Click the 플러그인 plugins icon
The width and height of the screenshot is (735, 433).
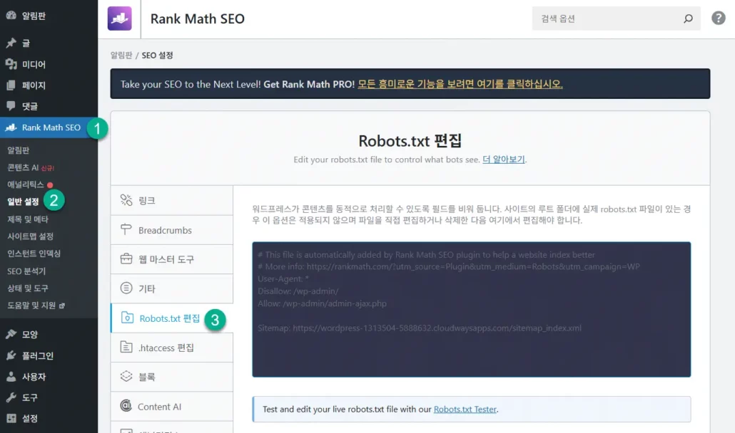coord(11,355)
